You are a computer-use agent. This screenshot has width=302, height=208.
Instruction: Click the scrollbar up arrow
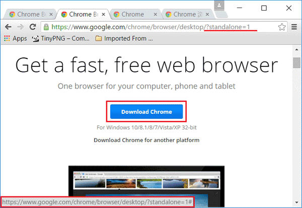(x=296, y=50)
